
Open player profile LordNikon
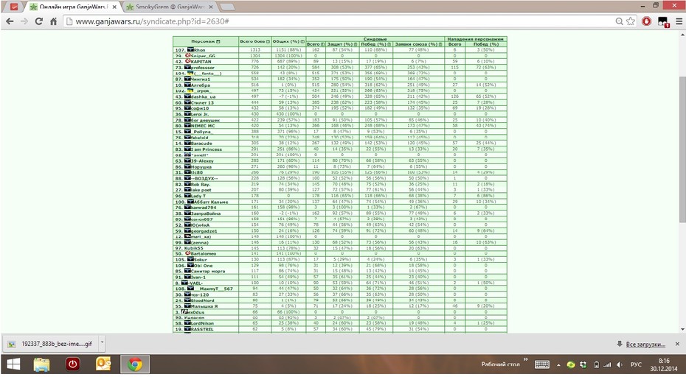(x=203, y=323)
